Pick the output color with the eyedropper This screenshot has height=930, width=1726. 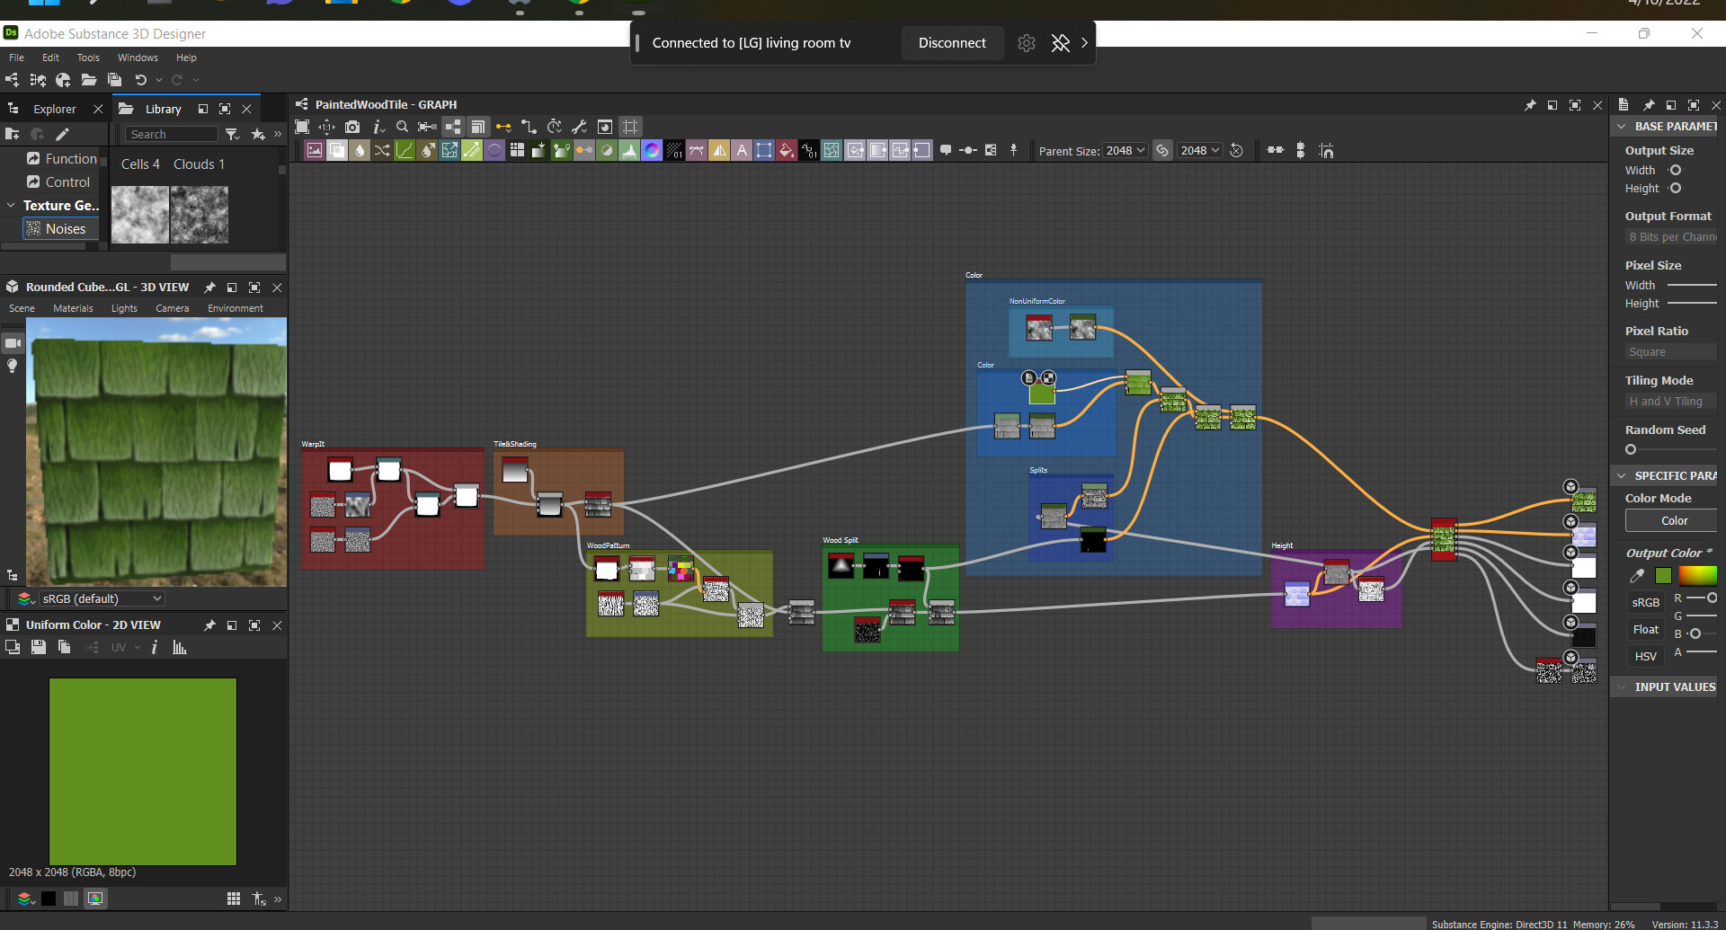click(x=1637, y=576)
